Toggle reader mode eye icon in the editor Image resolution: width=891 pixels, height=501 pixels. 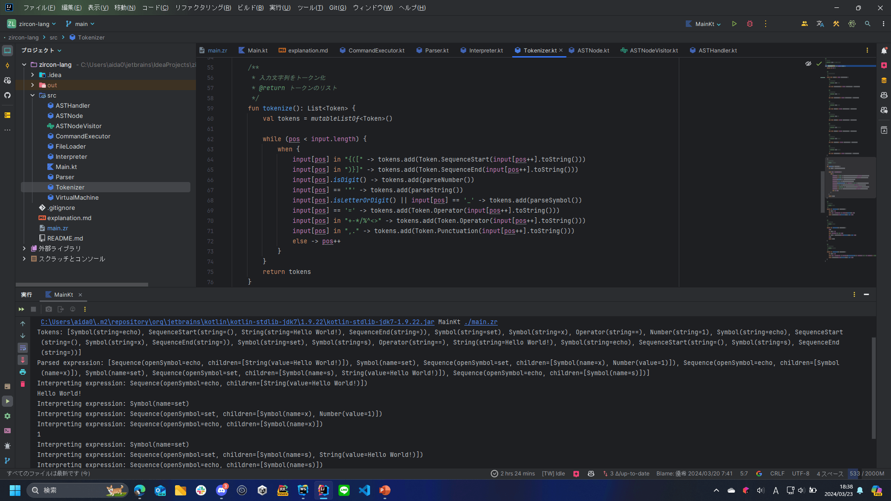coord(808,64)
